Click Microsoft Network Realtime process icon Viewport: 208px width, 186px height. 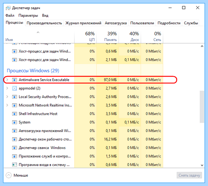coord(15,105)
